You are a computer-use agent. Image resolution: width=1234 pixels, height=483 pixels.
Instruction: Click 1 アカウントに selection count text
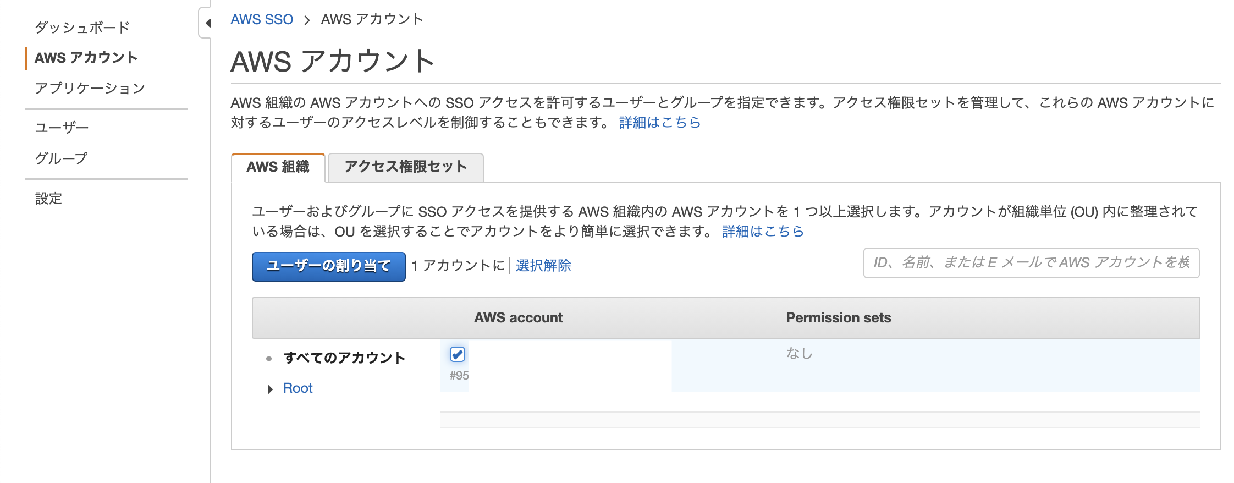click(x=458, y=266)
